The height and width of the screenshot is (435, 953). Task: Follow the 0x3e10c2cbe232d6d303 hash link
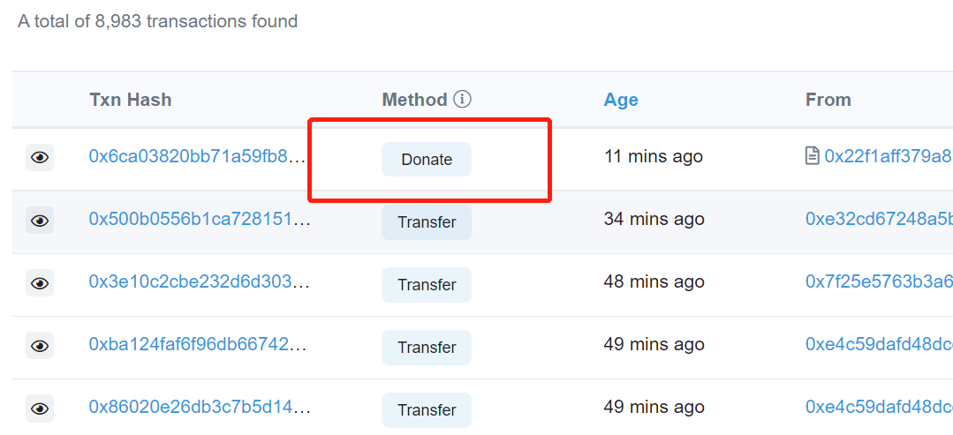click(x=200, y=281)
